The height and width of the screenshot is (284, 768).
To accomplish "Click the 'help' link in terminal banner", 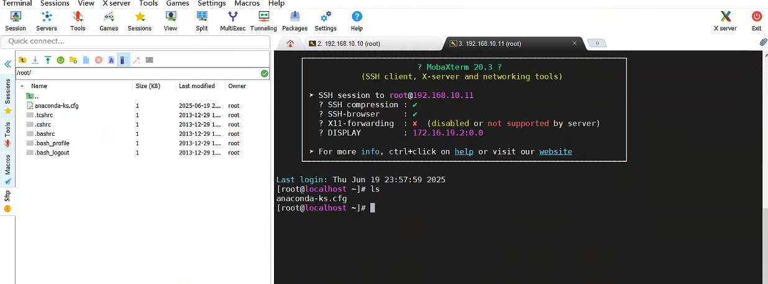I will coord(464,151).
